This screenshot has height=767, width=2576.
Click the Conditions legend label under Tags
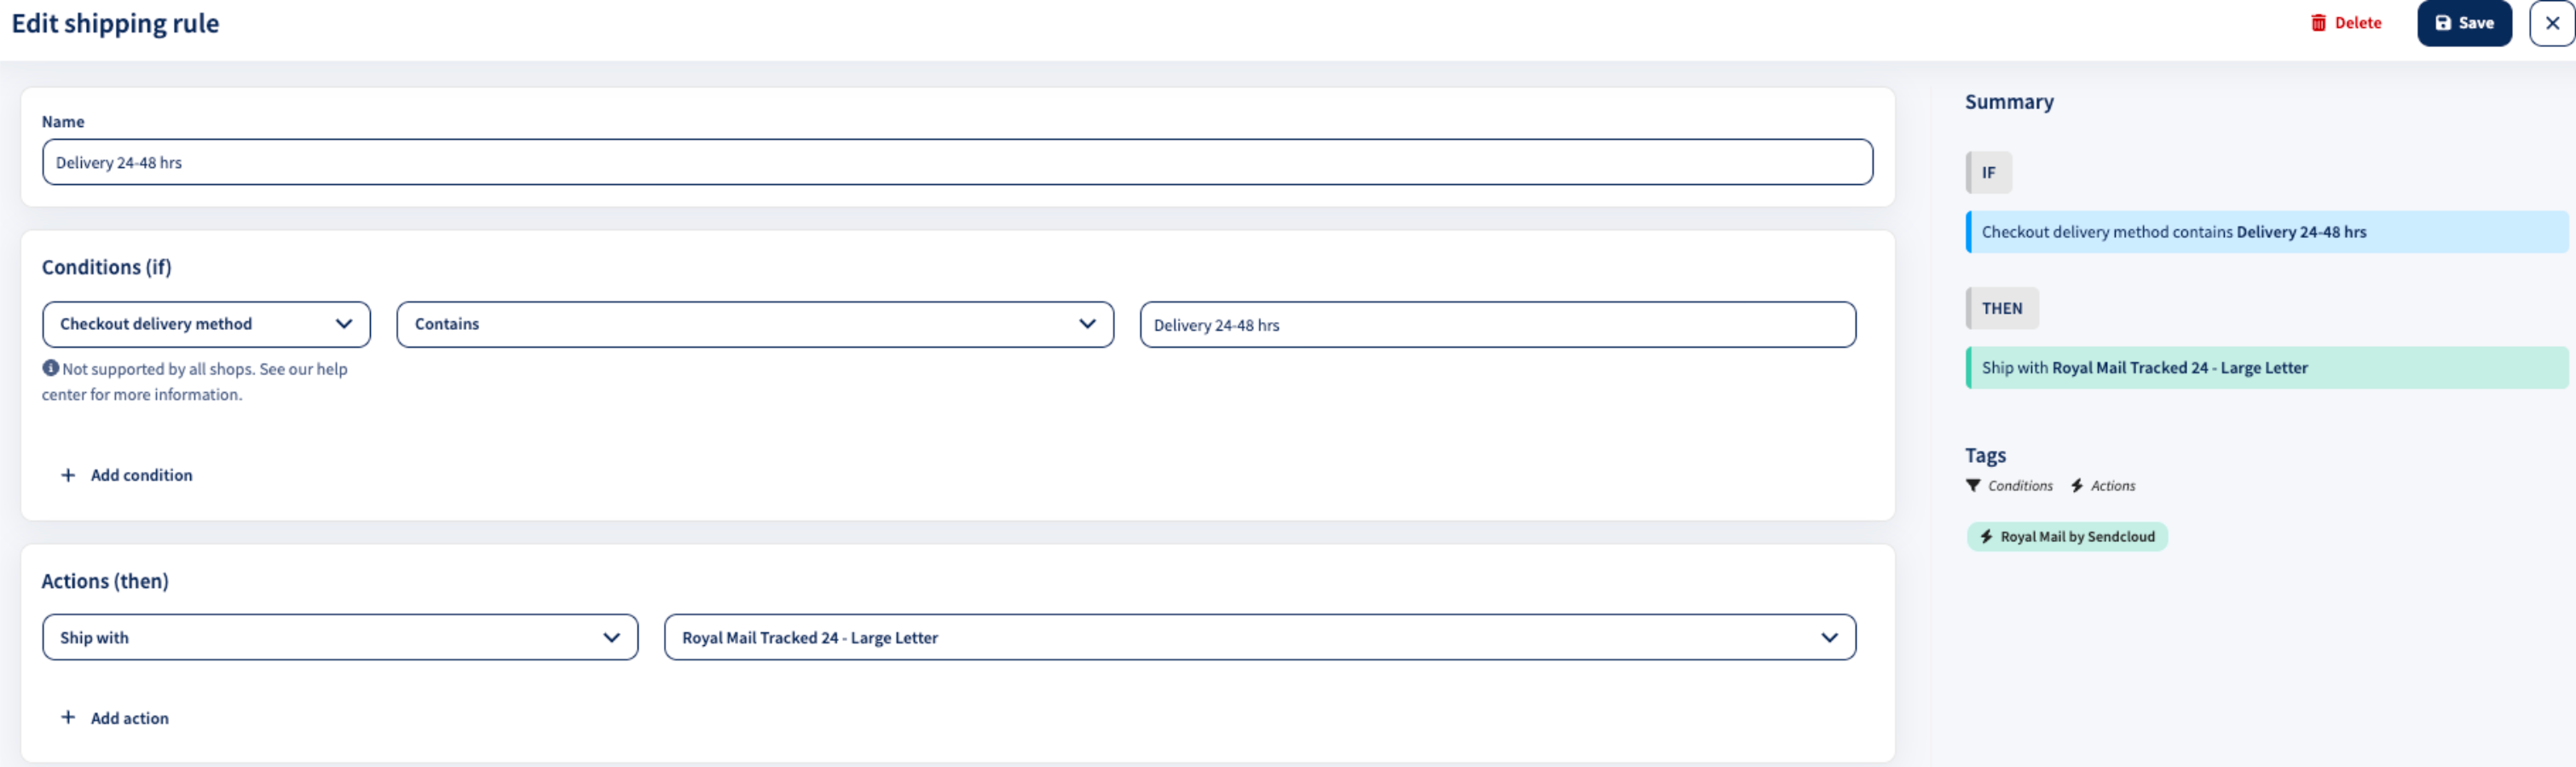click(2020, 486)
